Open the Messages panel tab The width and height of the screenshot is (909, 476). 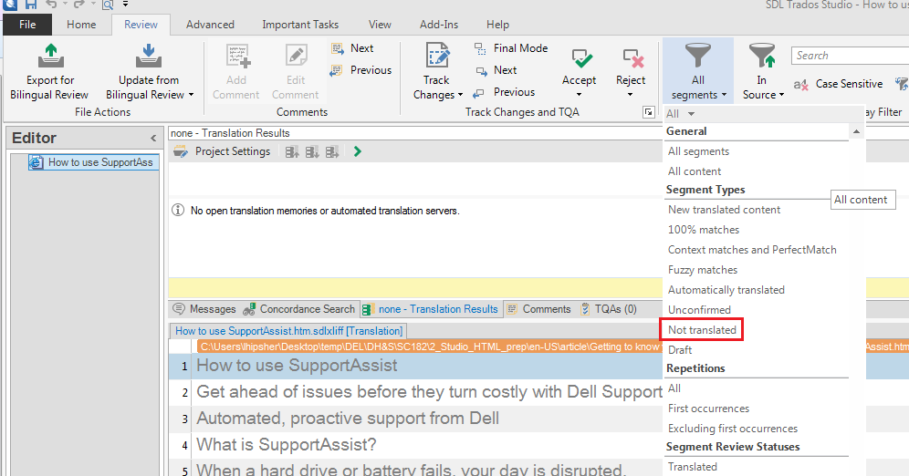205,309
